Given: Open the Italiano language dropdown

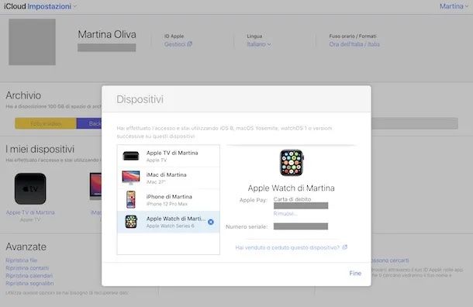Looking at the screenshot, I should [259, 44].
